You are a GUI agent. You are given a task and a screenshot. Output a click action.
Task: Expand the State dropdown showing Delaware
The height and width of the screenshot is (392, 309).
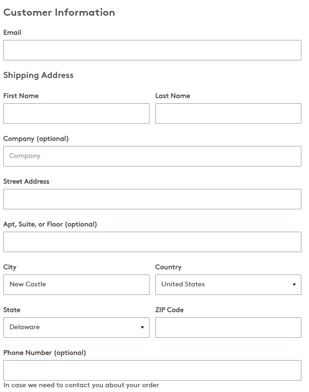[76, 327]
